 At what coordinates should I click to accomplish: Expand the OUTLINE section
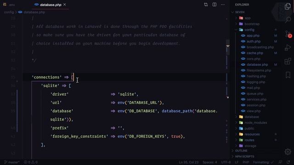pos(241,151)
